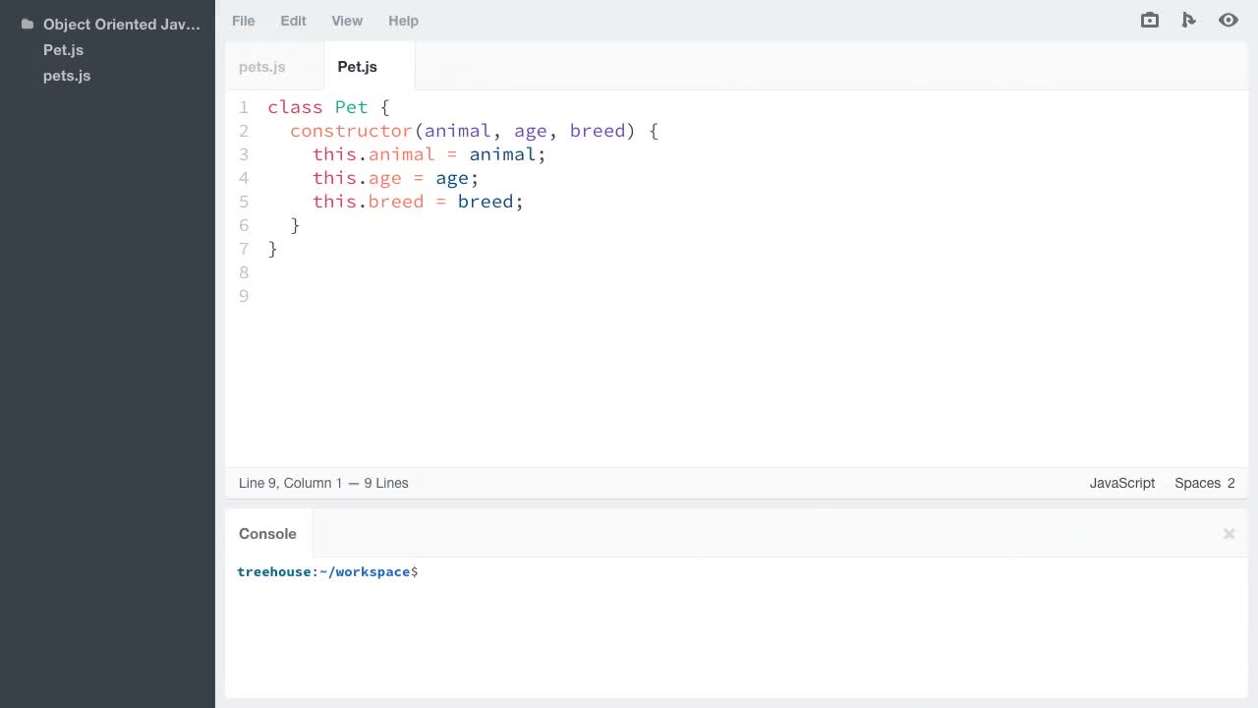Preview the workspace with the eye icon

click(1228, 20)
